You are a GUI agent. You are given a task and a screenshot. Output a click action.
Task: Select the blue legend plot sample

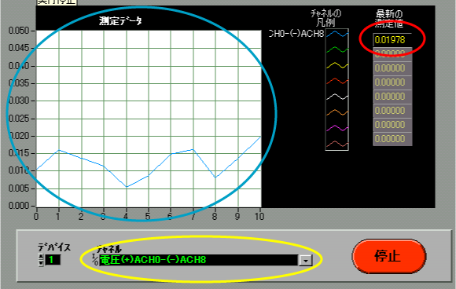tap(336, 35)
